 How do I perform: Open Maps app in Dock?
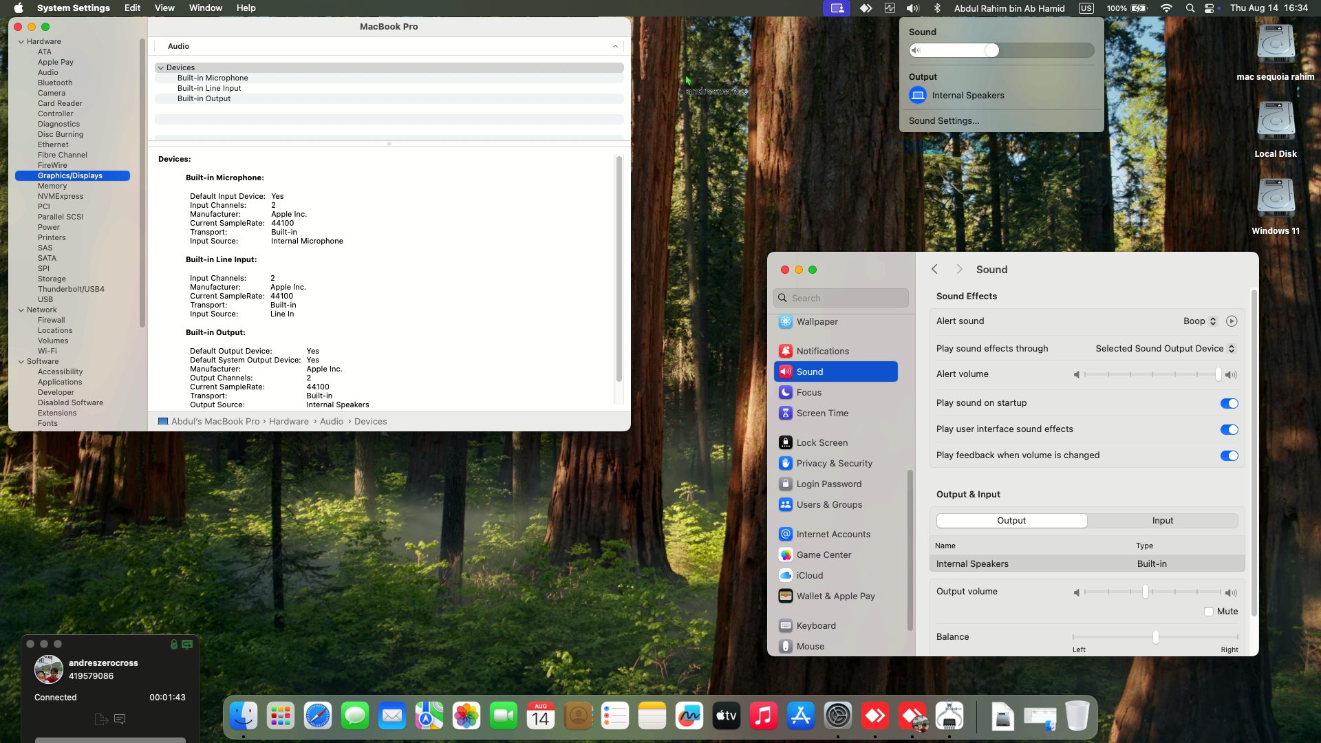[x=429, y=716]
